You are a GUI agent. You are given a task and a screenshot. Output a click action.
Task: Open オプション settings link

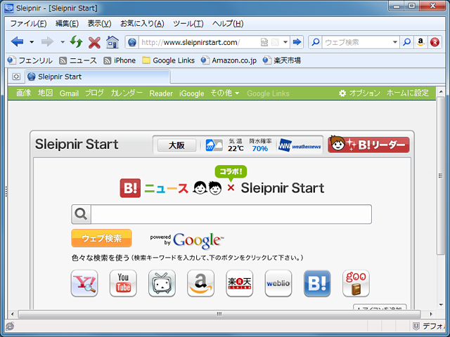(359, 93)
